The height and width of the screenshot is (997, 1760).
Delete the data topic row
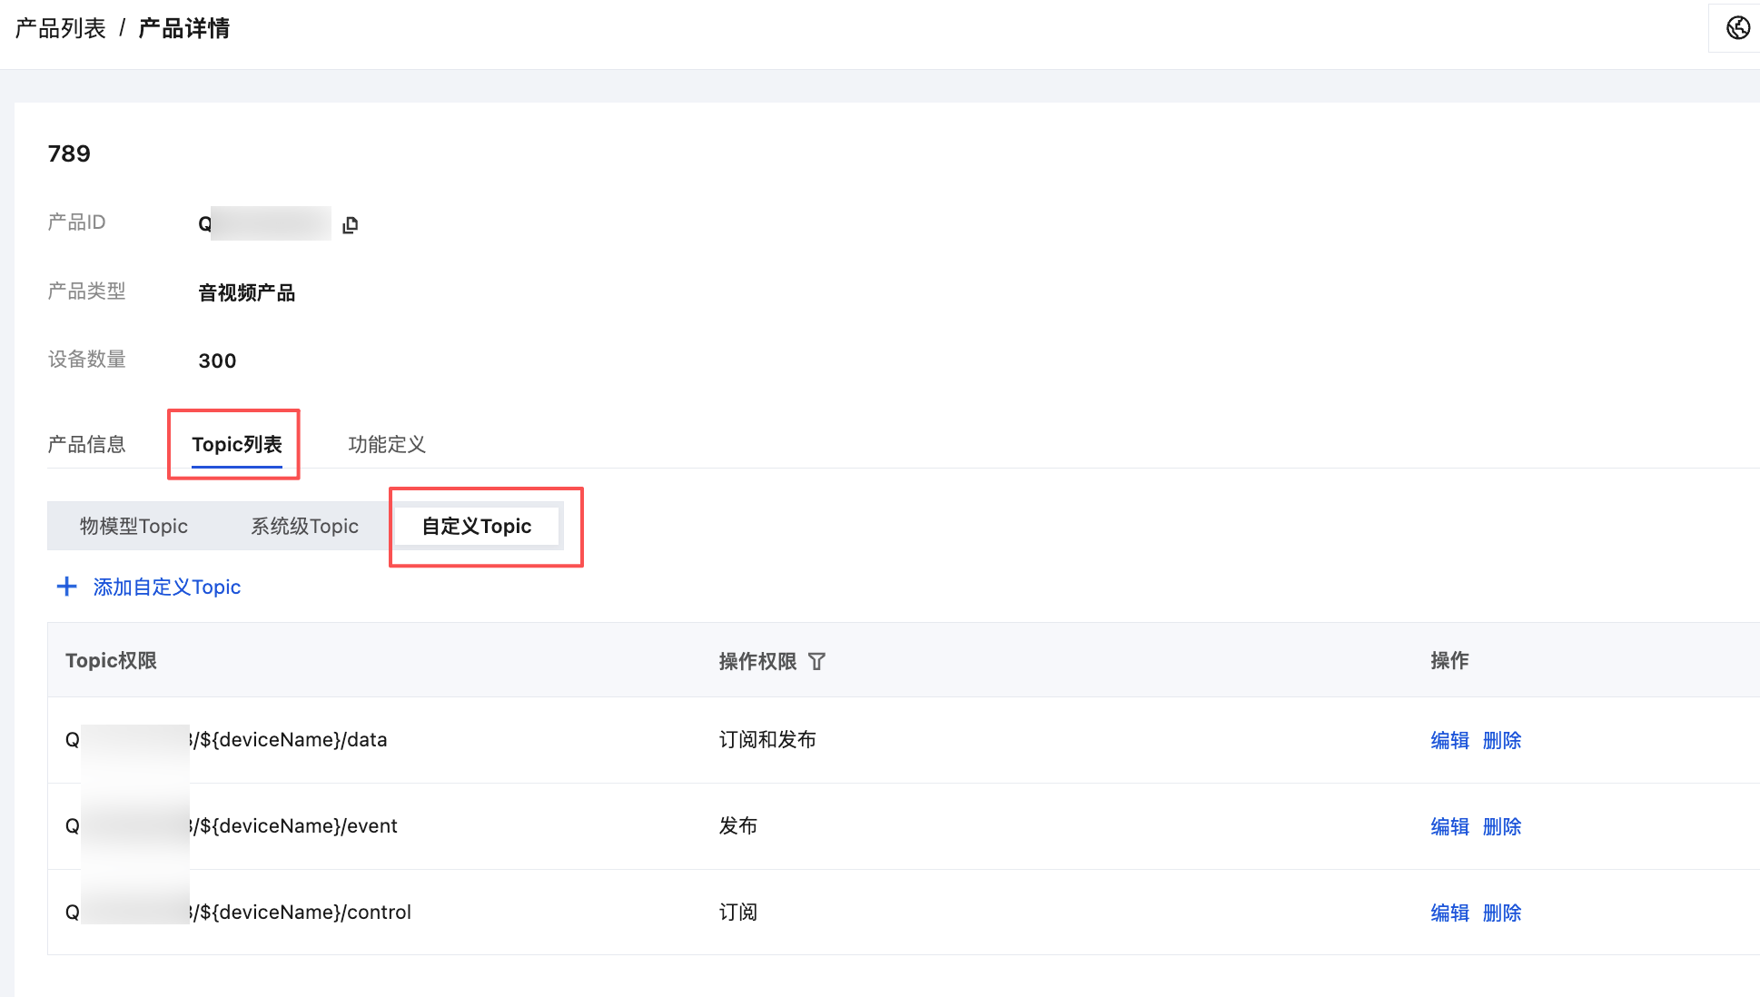1501,740
